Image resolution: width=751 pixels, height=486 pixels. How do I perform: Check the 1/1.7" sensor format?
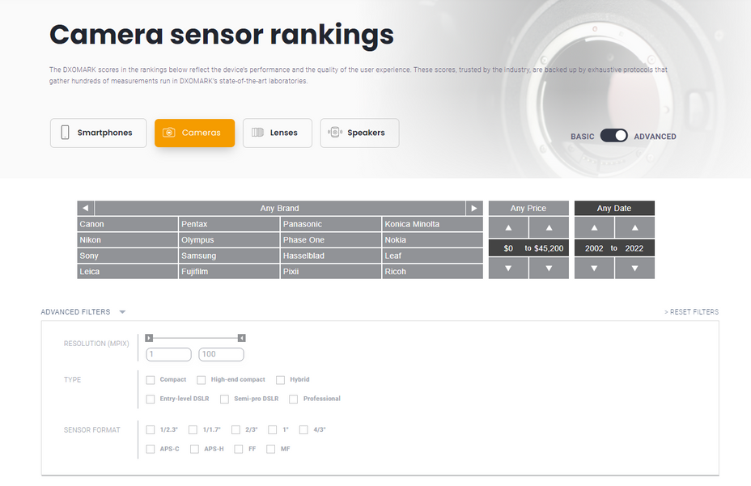click(193, 430)
